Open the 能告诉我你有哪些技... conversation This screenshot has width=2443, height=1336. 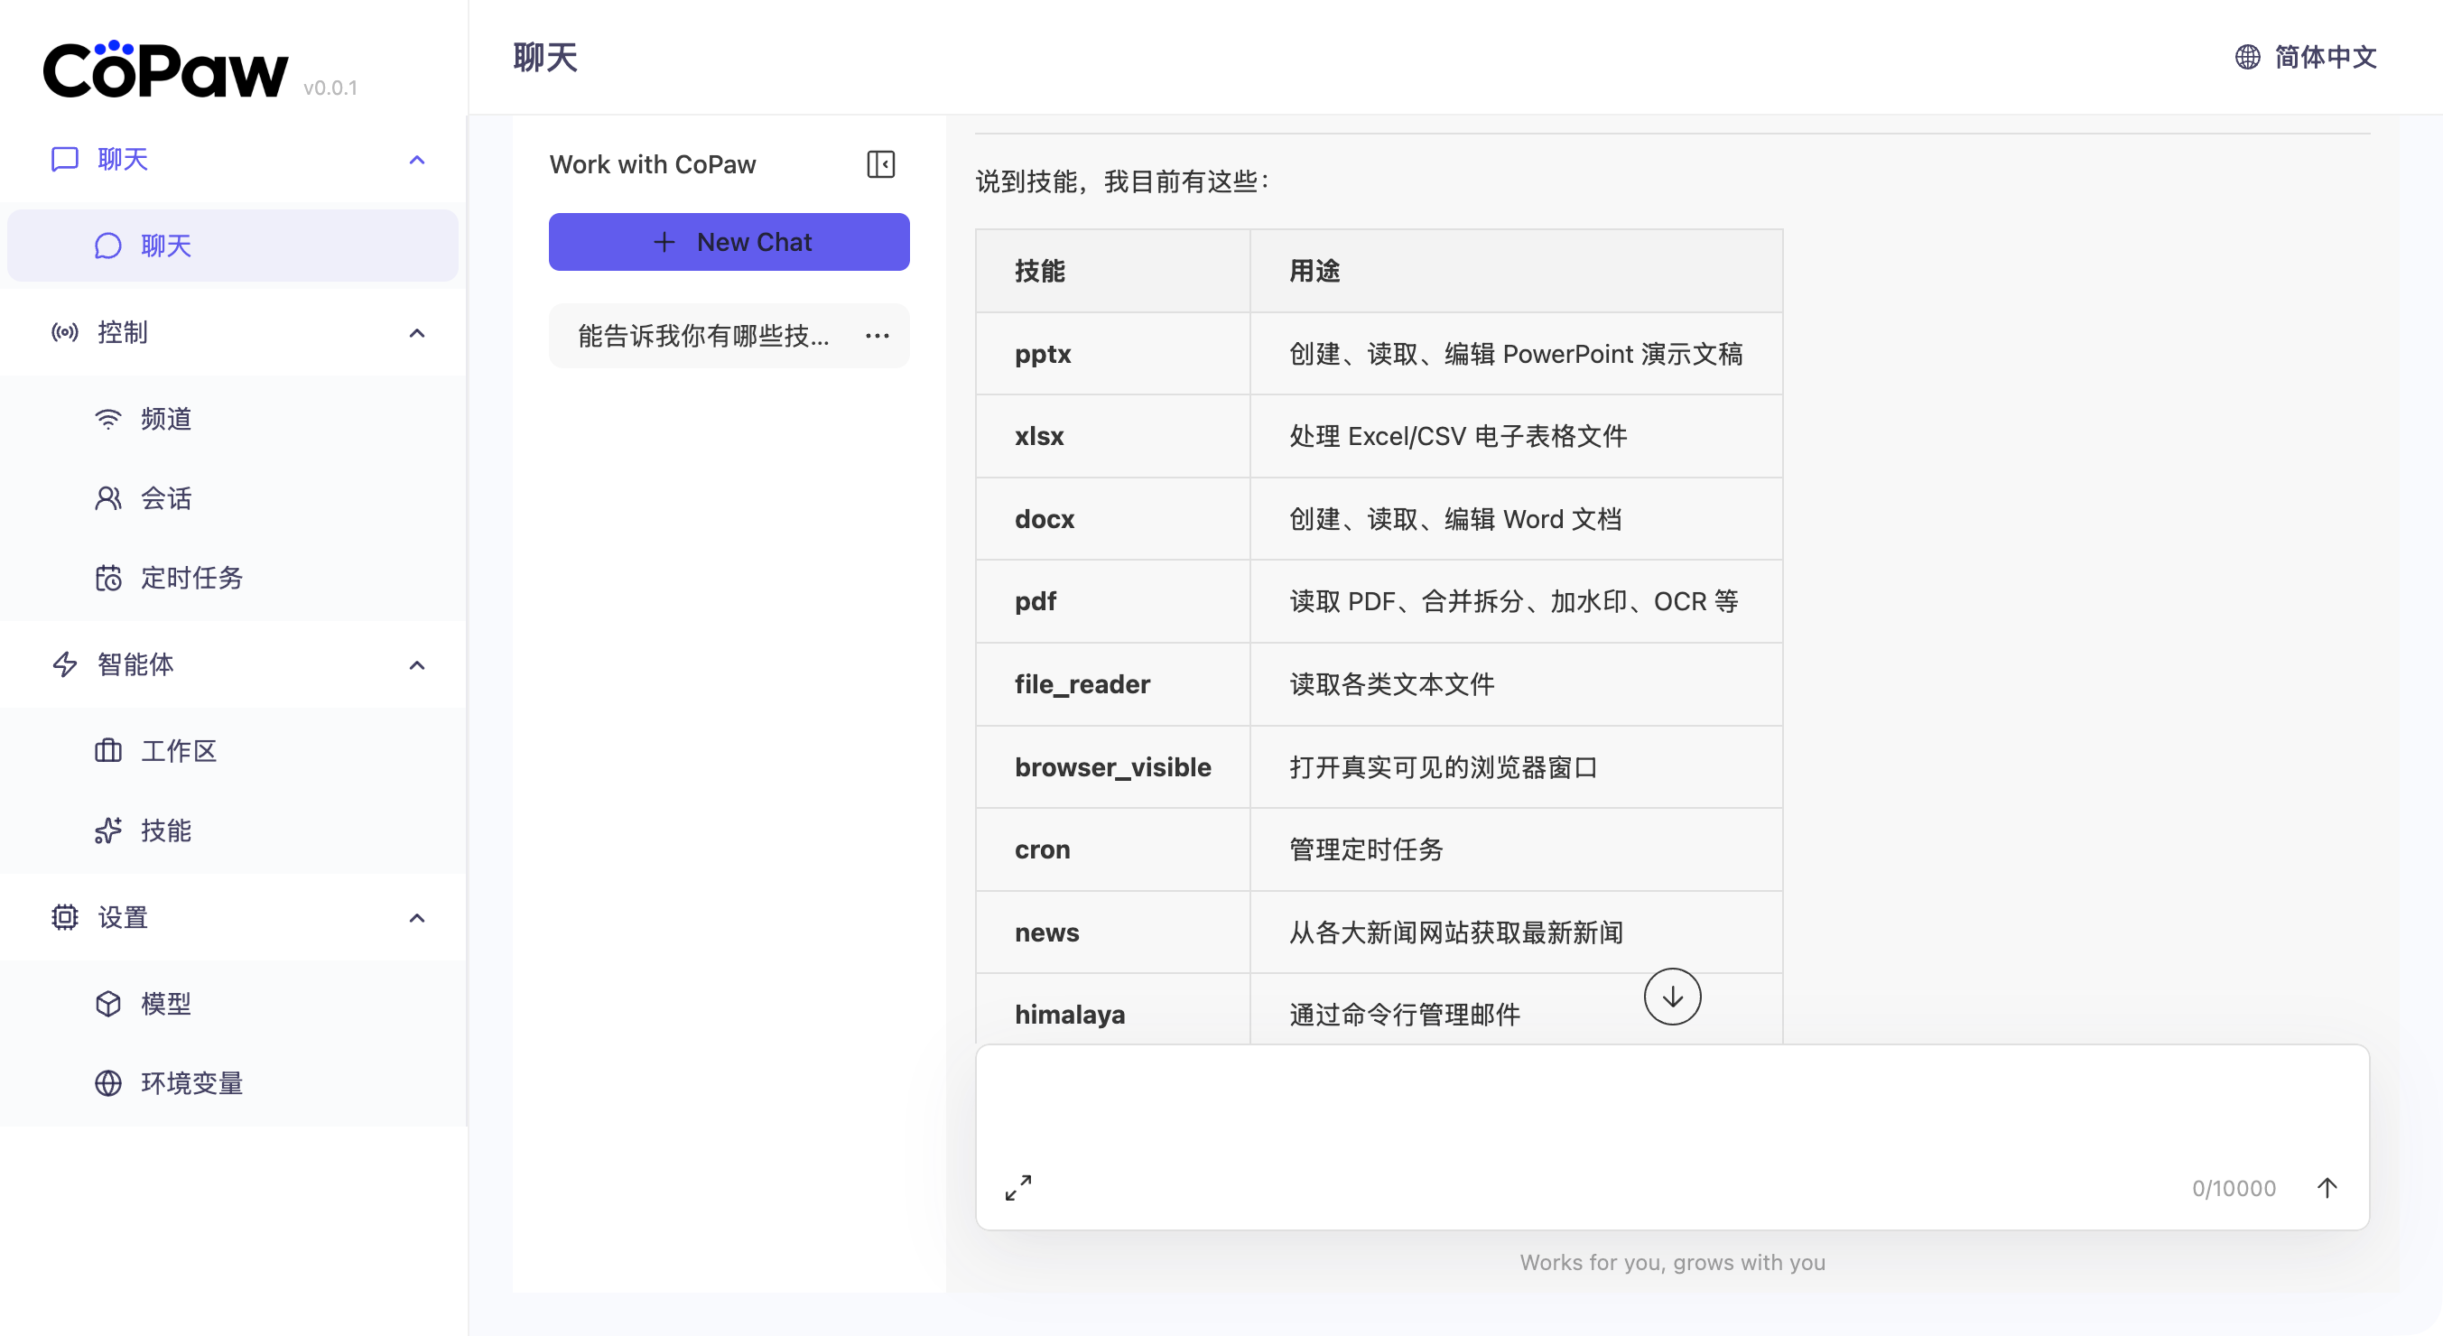pos(702,336)
